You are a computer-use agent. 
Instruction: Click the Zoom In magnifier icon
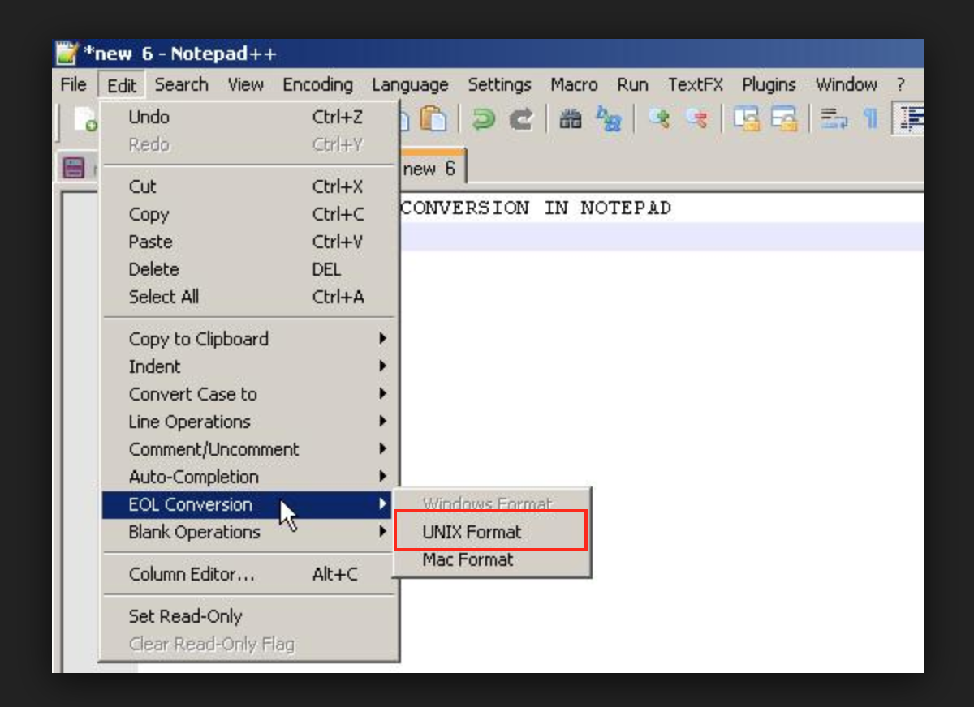[659, 120]
